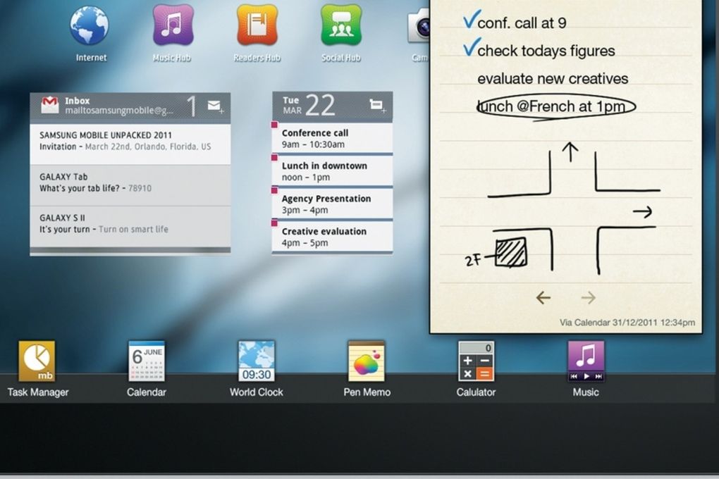Click the unread count 1 in Inbox widget

click(192, 106)
